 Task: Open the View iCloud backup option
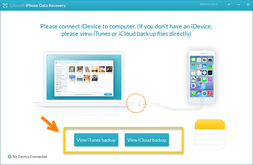[x=147, y=140]
